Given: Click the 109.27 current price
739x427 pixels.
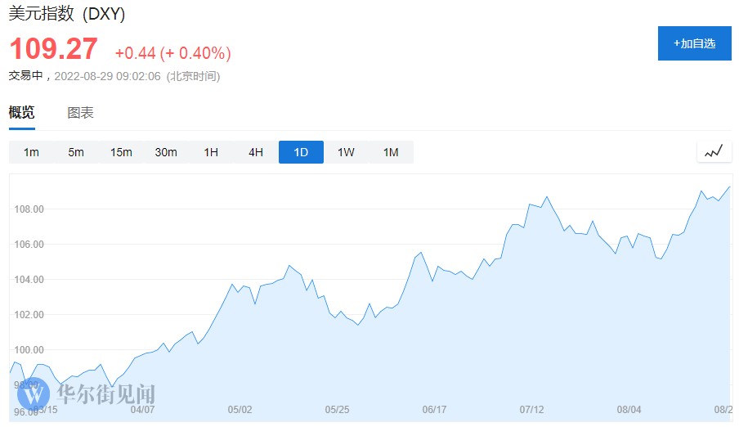Looking at the screenshot, I should click(x=53, y=49).
